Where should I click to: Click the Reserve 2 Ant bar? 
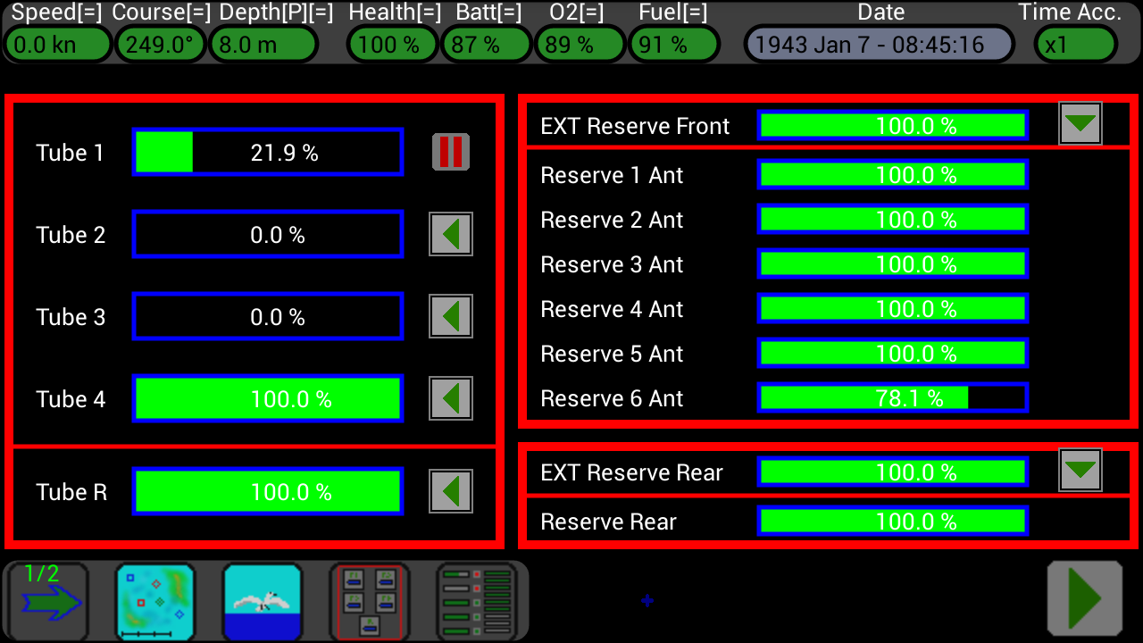893,219
